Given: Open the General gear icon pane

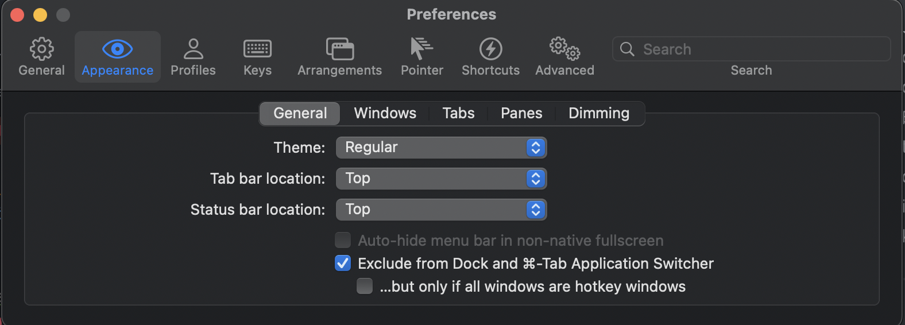Looking at the screenshot, I should pos(41,50).
